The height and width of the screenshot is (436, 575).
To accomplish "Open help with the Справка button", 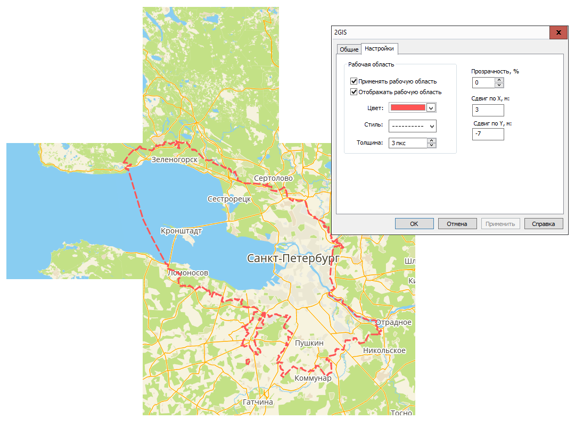I will coord(543,224).
